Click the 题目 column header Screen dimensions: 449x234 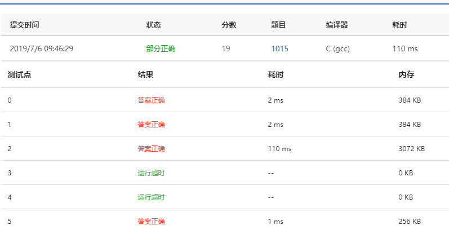tap(278, 25)
